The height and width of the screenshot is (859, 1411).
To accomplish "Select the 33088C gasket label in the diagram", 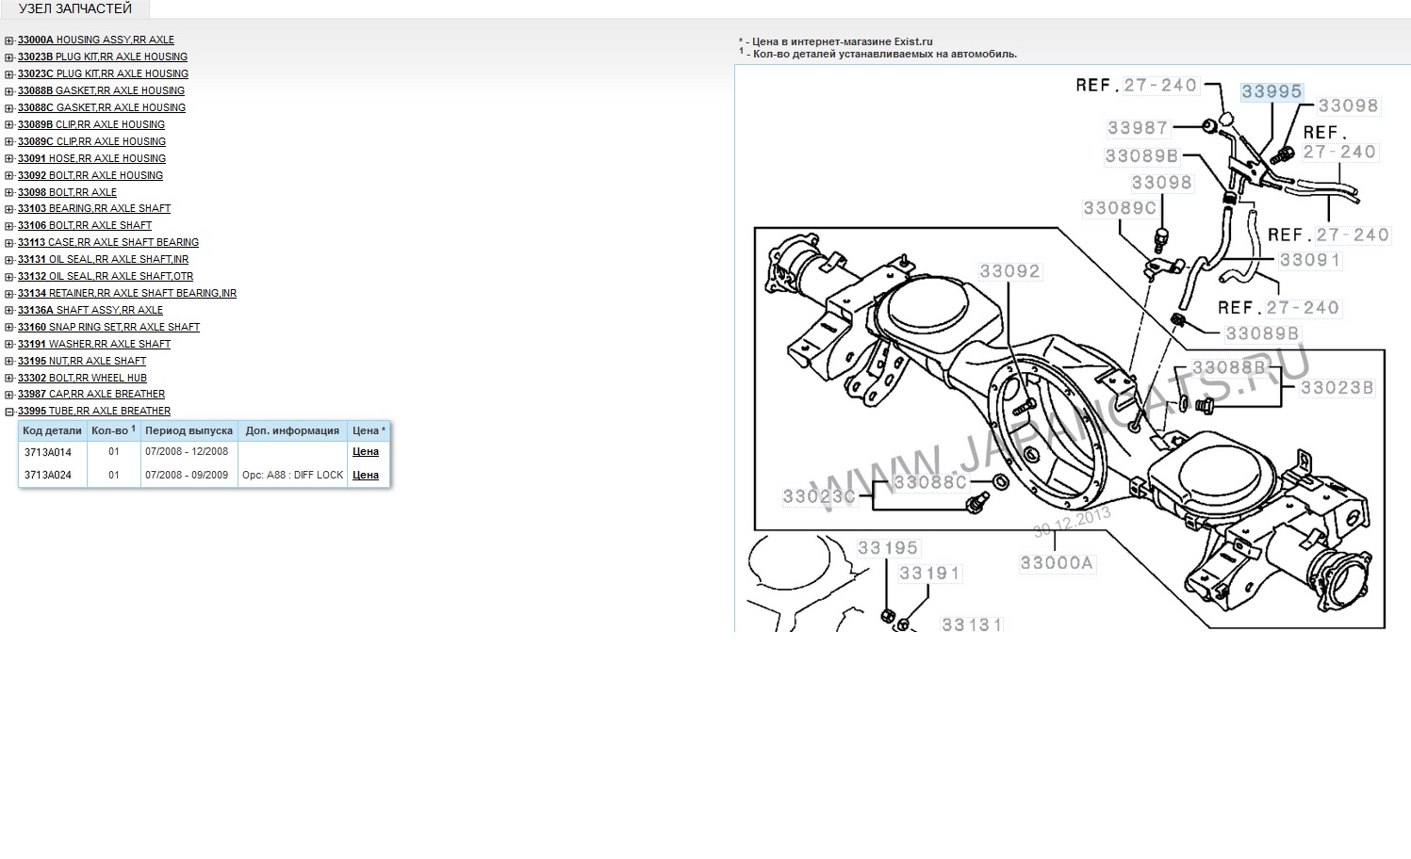I will 929,482.
